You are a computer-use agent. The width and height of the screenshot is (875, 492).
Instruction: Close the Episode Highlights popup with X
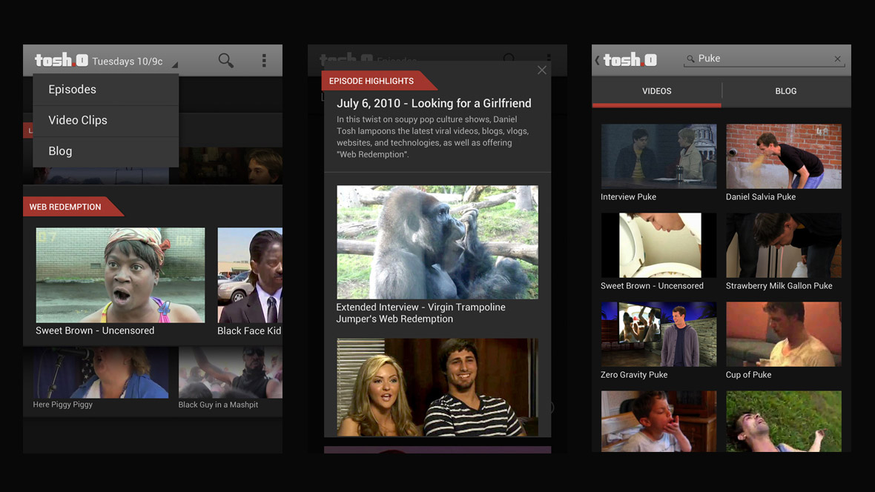point(542,70)
